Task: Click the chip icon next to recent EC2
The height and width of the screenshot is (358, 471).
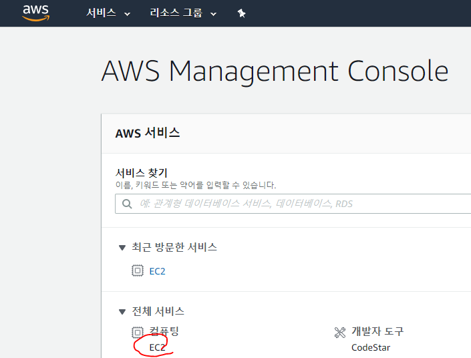Action: (138, 271)
